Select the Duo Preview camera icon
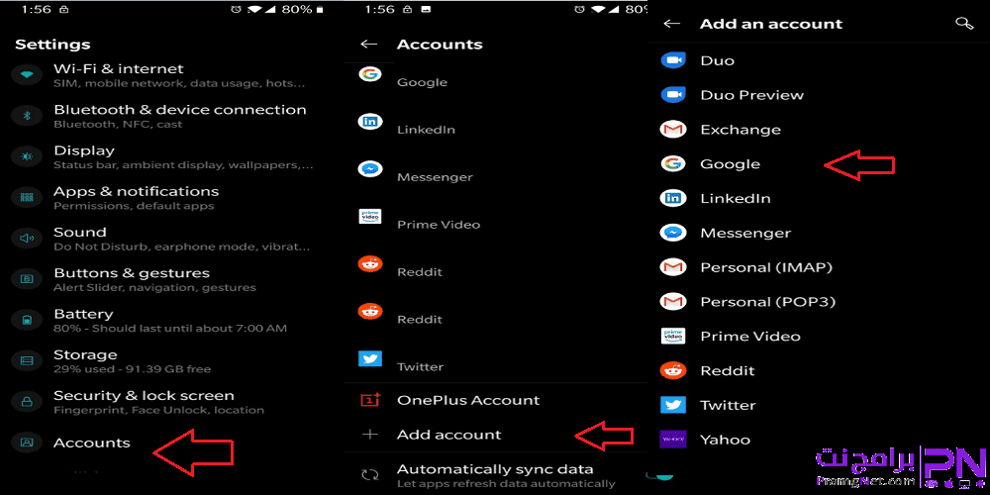Screen dimensions: 990x495 673,95
